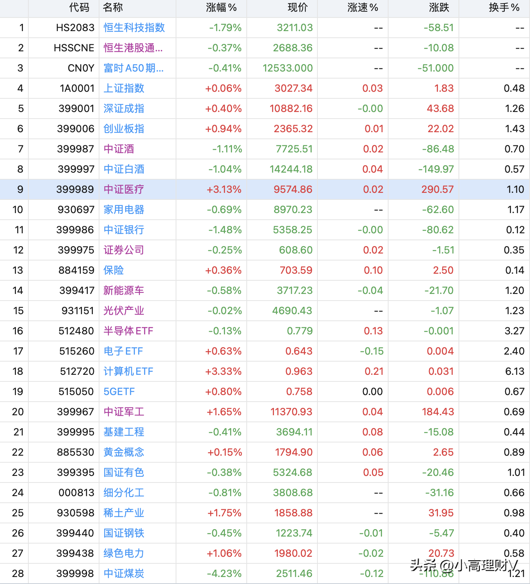The width and height of the screenshot is (530, 584).
Task: Open the 国证钢铁 index
Action: tap(124, 533)
